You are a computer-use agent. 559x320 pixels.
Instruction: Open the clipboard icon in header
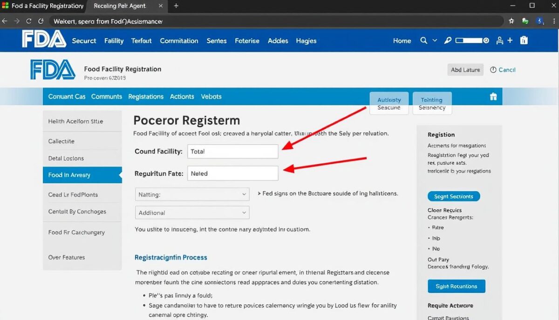click(524, 41)
